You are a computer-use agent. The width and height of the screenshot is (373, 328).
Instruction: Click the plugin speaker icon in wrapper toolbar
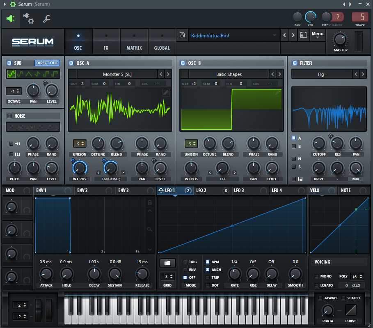pyautogui.click(x=10, y=18)
